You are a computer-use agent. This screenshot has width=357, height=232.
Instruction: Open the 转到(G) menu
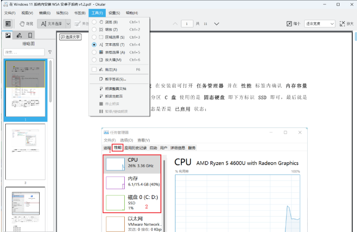click(62, 13)
